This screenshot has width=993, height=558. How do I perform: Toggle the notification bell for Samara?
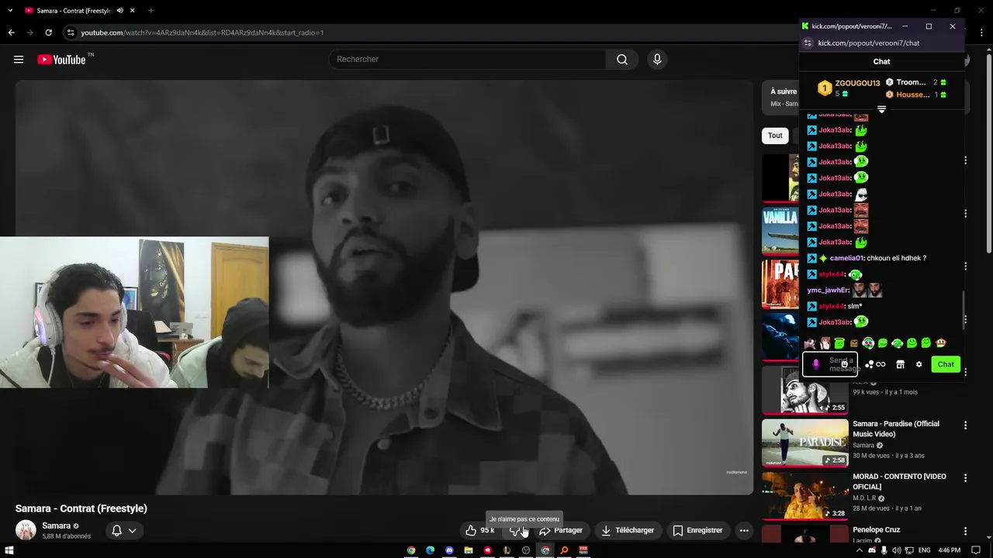click(116, 531)
